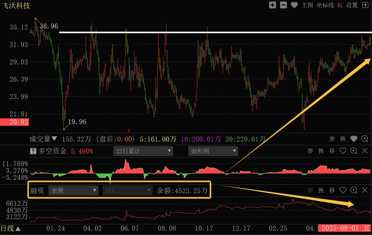
Task: Click the zoom in plus icon at top
Action: pyautogui.click(x=273, y=5)
